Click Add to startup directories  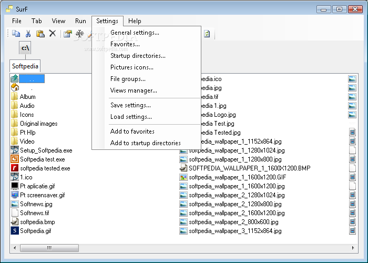pos(147,143)
